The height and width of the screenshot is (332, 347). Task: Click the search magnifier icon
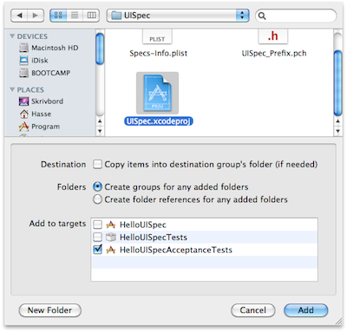(x=262, y=16)
